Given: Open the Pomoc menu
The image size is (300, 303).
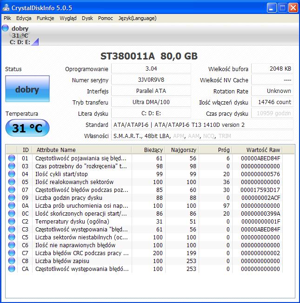Looking at the screenshot, I should [x=106, y=18].
